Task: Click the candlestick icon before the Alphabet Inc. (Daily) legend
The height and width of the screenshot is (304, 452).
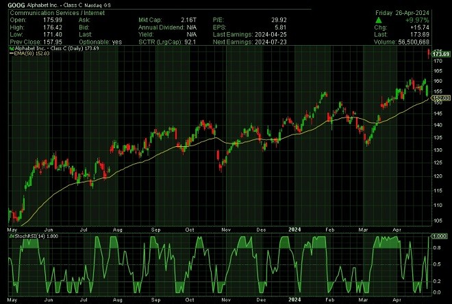Action: (x=12, y=49)
